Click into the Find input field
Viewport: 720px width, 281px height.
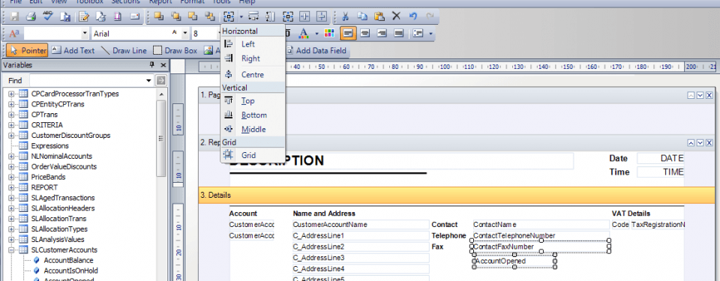click(87, 81)
